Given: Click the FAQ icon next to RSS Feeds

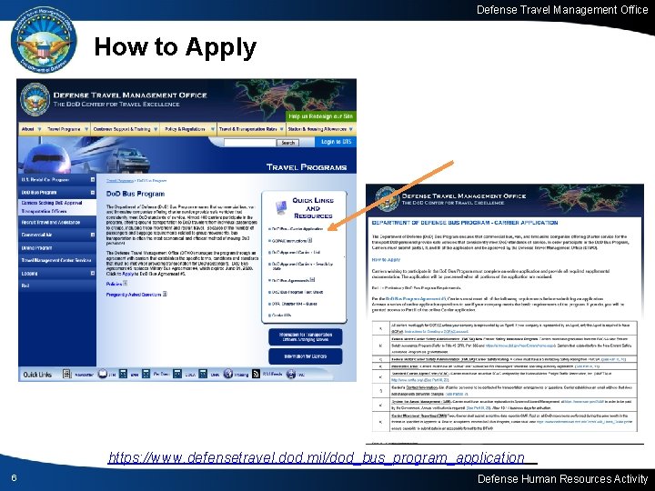Looking at the screenshot, I should [x=291, y=374].
